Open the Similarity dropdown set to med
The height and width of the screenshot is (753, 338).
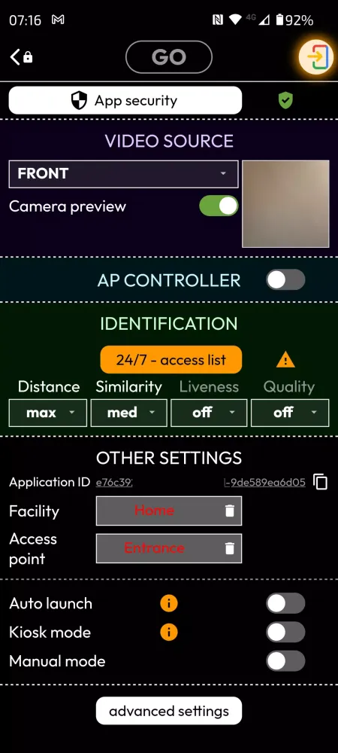click(x=128, y=413)
